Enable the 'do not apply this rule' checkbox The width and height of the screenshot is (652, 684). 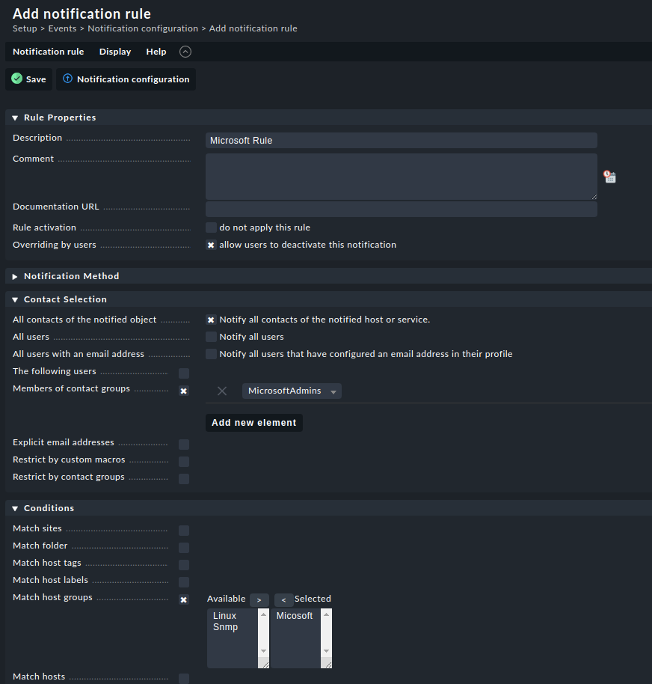point(211,228)
